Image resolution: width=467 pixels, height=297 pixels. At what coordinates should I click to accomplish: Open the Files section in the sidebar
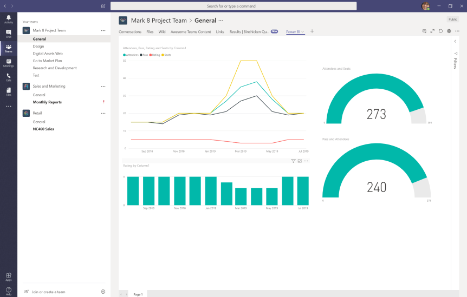click(x=8, y=92)
